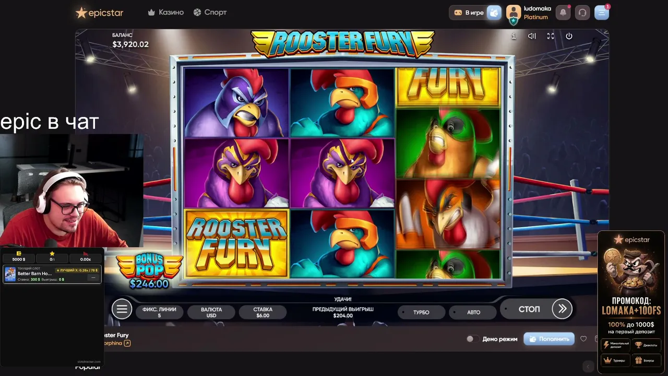The width and height of the screenshot is (668, 376).
Task: Click the 5000 $ wallet stat in tracker
Action: click(x=19, y=256)
